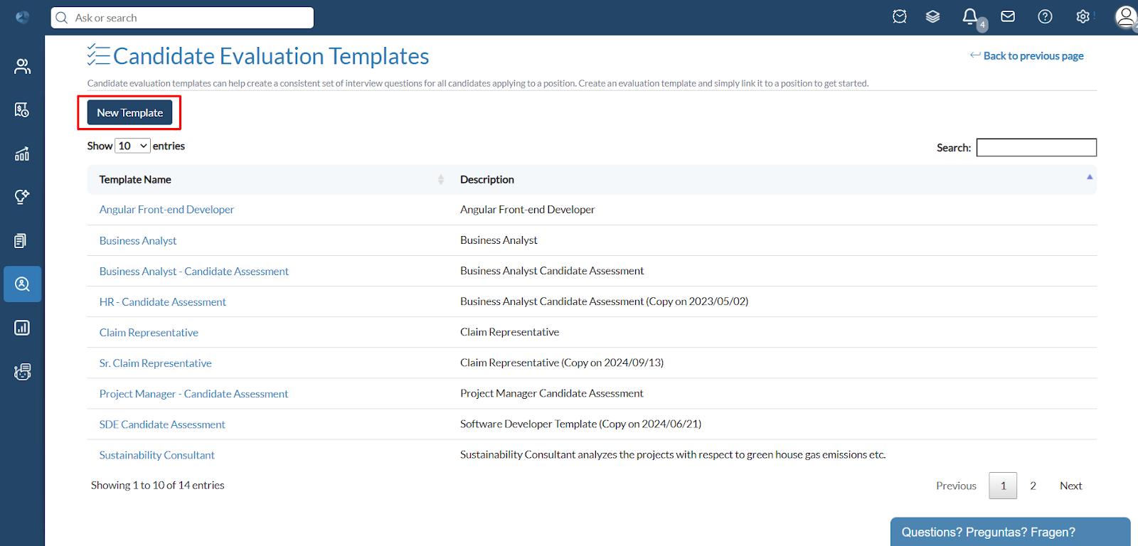Open the payroll document icon in the sidebar
1138x546 pixels.
tap(22, 109)
